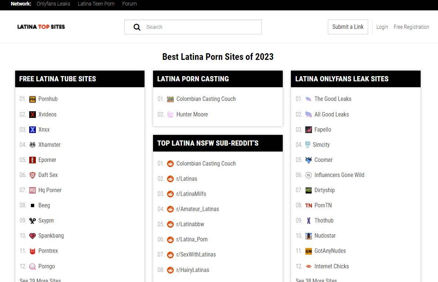
Task: Open Forum in the Network bar
Action: tap(129, 4)
